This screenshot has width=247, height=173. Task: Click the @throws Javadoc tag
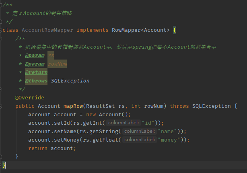click(36, 81)
